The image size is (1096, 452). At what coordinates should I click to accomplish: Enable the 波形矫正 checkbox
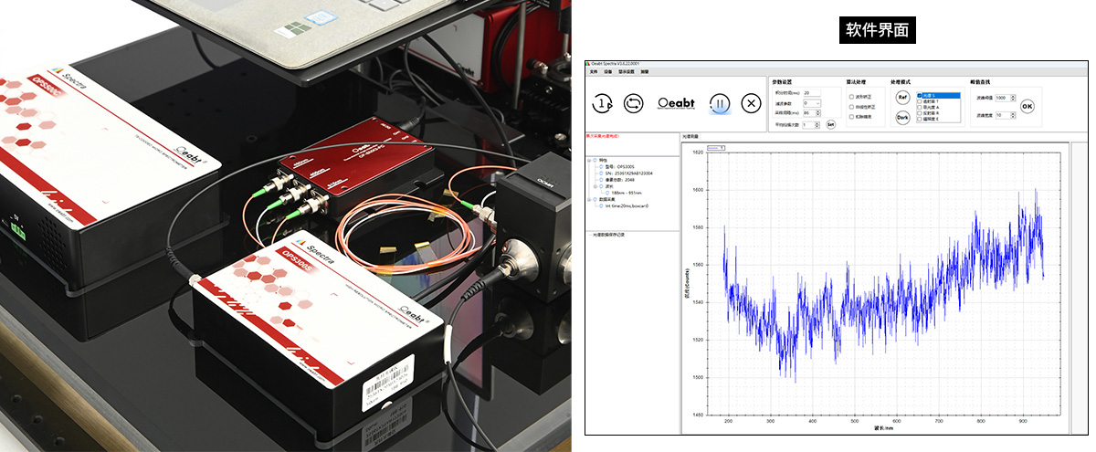pos(852,96)
